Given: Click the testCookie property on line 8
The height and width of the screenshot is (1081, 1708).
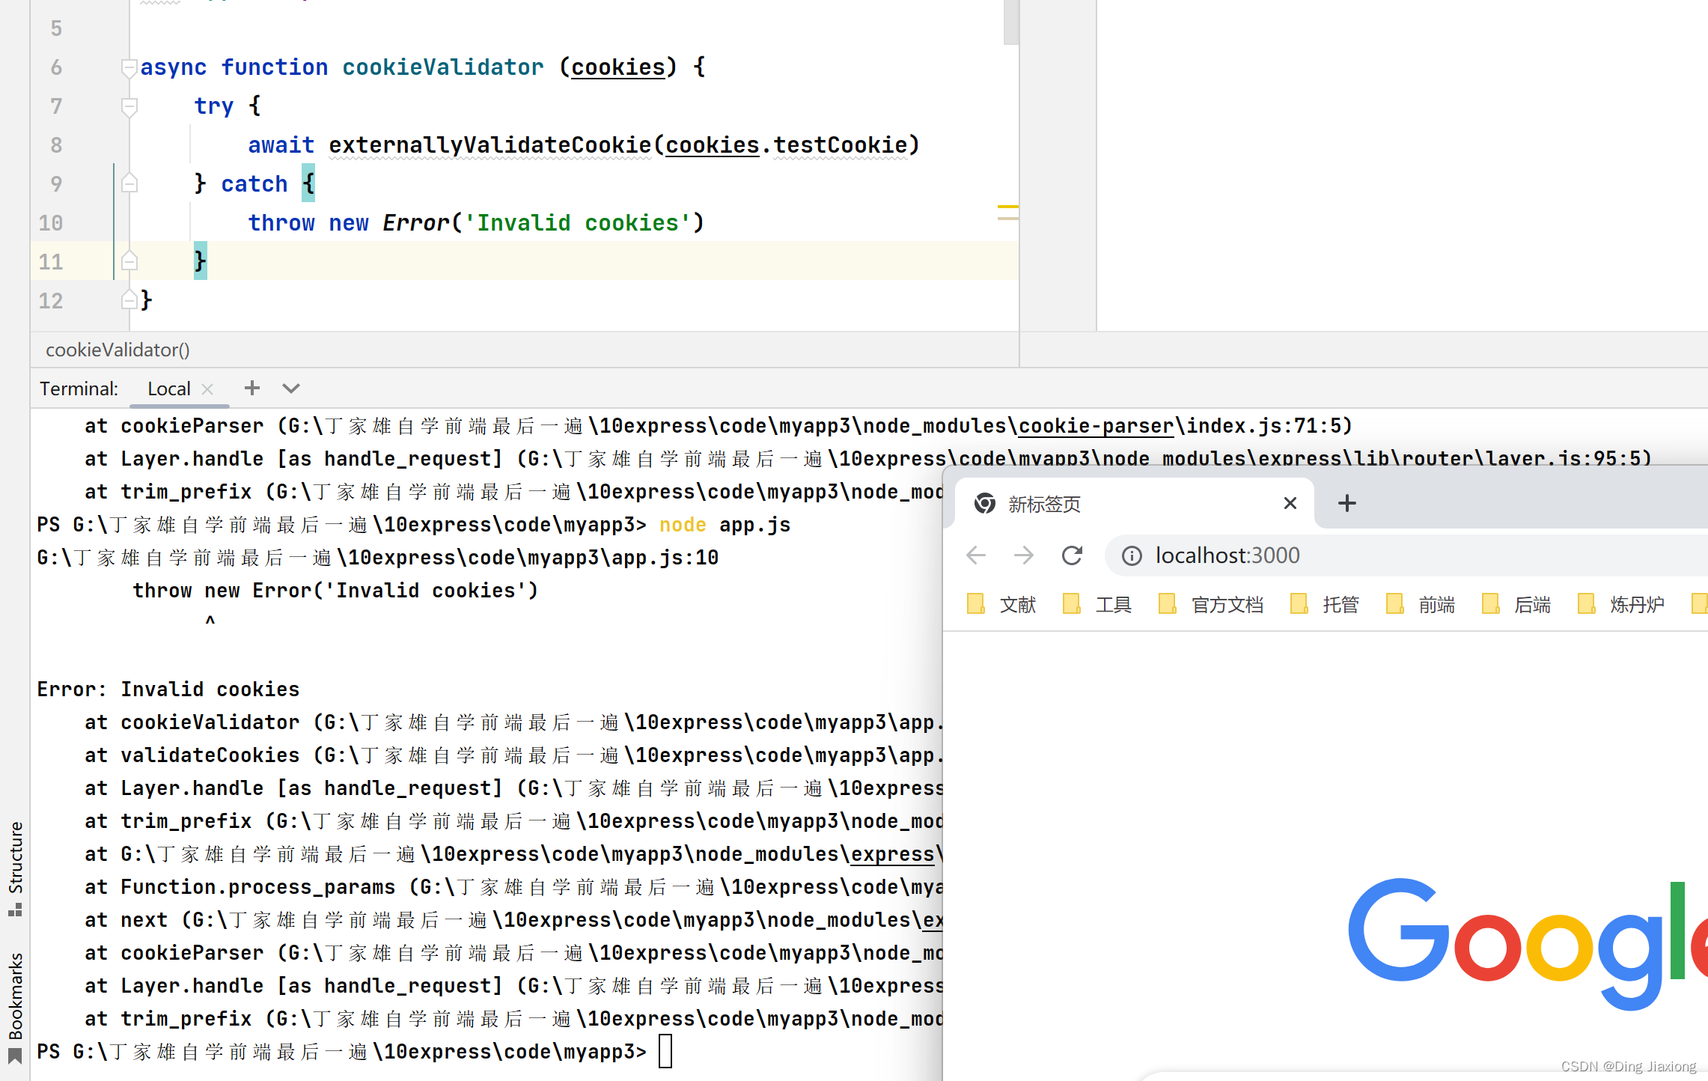Looking at the screenshot, I should click(x=840, y=144).
